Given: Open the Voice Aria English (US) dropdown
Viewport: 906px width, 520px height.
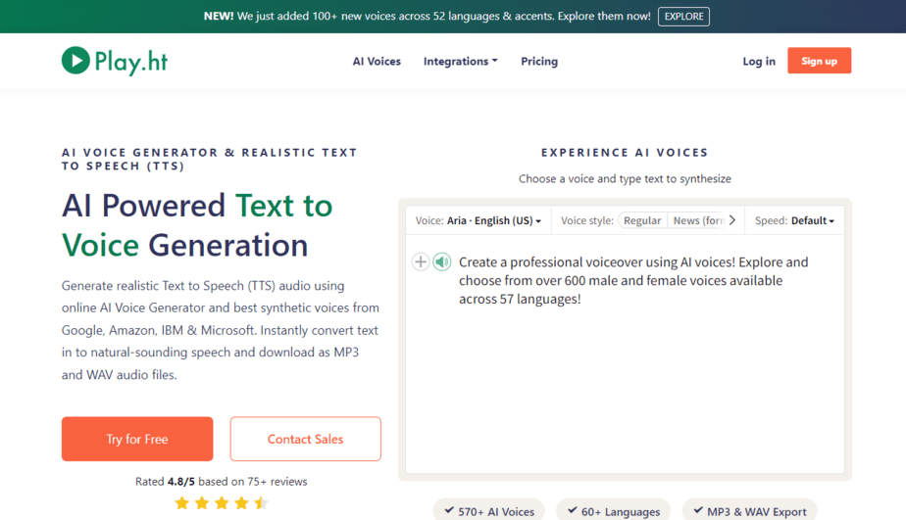Looking at the screenshot, I should [478, 220].
